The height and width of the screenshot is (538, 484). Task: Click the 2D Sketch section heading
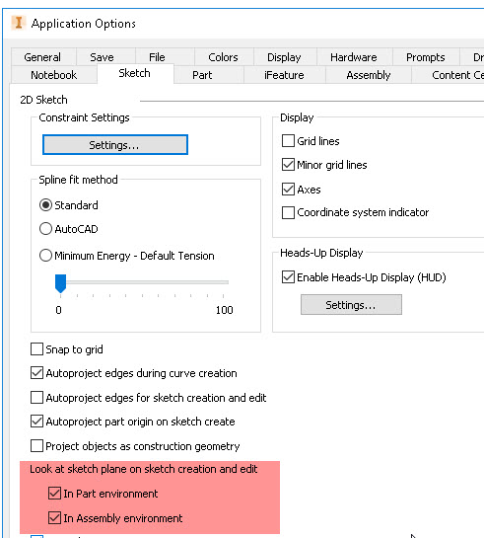(43, 100)
